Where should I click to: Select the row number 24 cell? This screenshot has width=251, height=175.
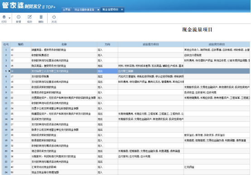click(x=6, y=172)
